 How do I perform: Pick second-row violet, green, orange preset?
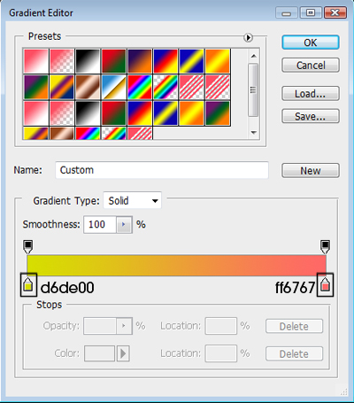[x=36, y=87]
